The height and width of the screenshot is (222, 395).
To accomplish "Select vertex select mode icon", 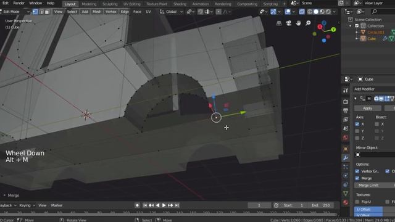I will click(35, 12).
